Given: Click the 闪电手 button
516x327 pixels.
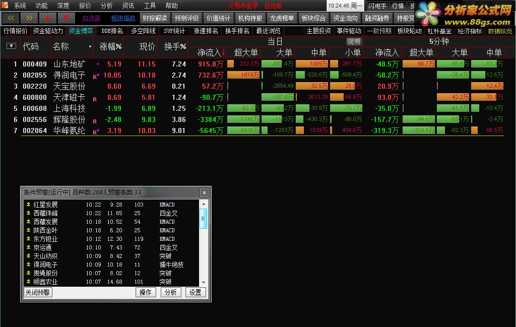Looking at the screenshot, I should point(377,6).
